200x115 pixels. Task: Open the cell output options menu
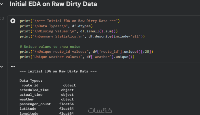(13, 66)
